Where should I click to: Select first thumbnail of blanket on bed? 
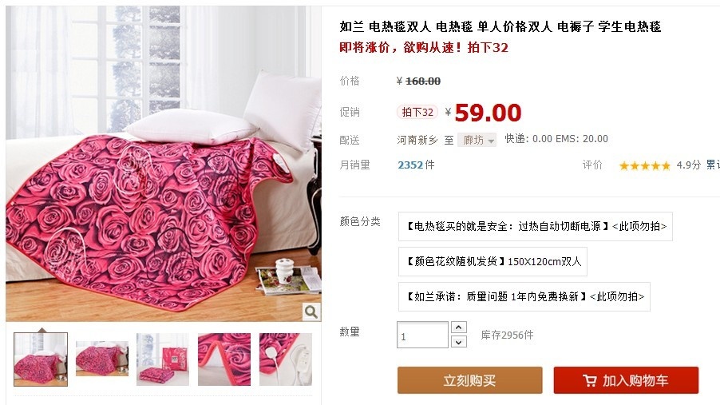tap(41, 359)
